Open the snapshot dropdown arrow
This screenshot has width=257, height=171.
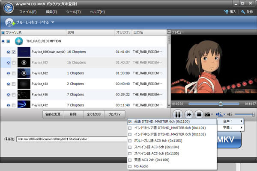tap(212, 114)
